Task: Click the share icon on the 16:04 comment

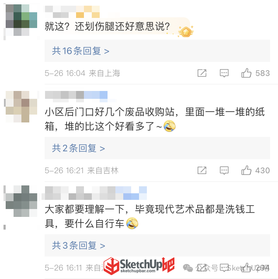Action: pyautogui.click(x=202, y=73)
